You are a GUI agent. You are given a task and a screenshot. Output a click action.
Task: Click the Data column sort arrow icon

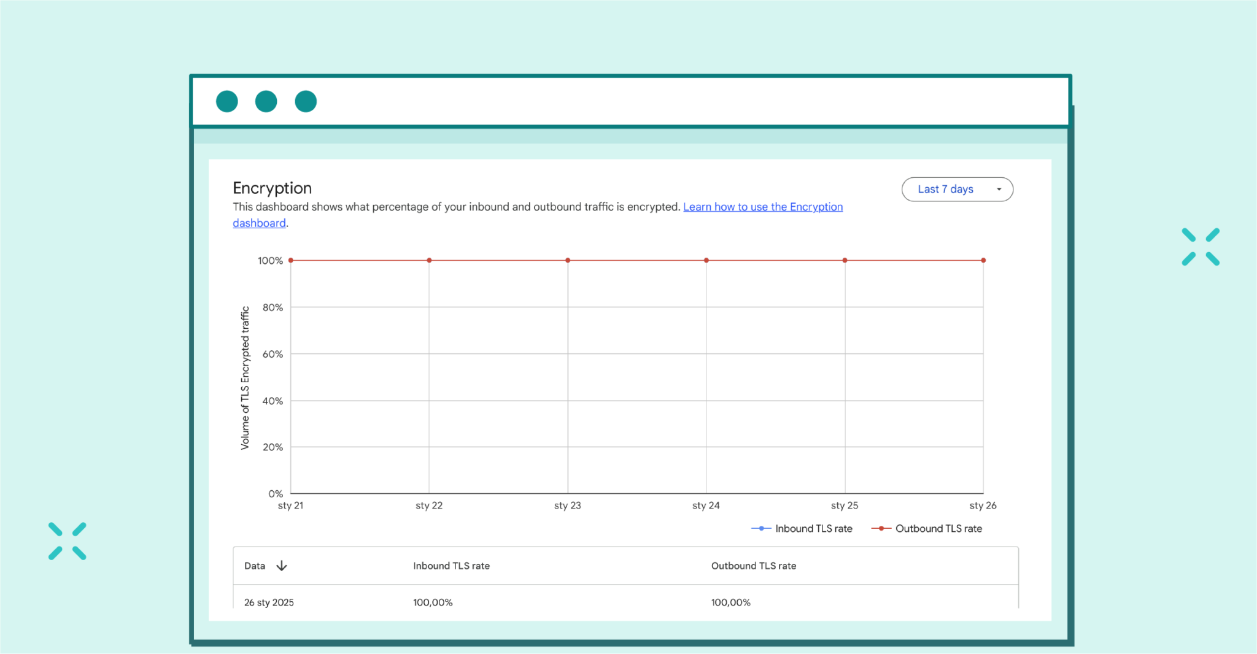pos(282,565)
